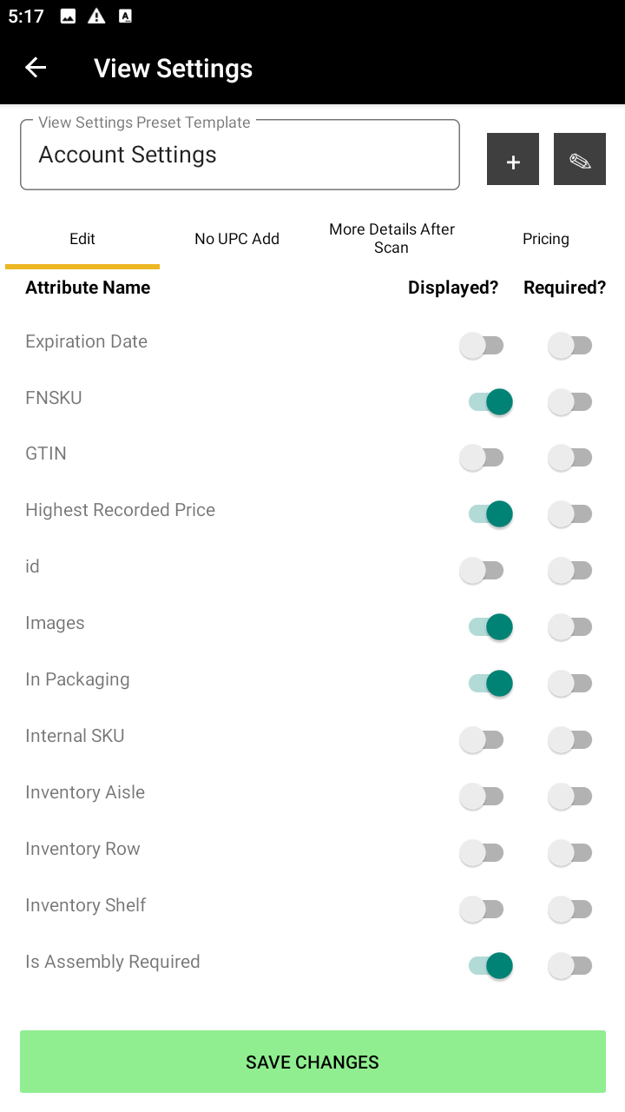Image resolution: width=625 pixels, height=1112 pixels.
Task: Turn off FNSKU Displayed switch
Action: pos(490,402)
